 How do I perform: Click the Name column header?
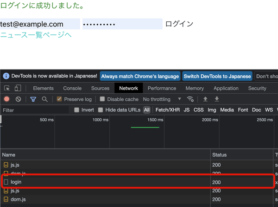105,155
